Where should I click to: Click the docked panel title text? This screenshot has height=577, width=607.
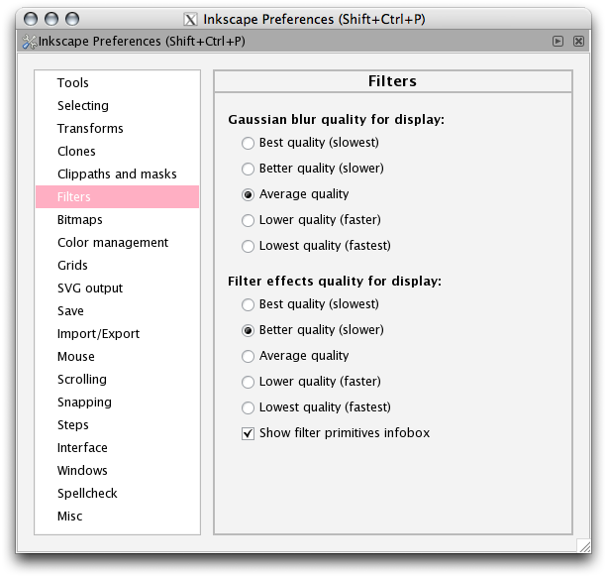[142, 42]
